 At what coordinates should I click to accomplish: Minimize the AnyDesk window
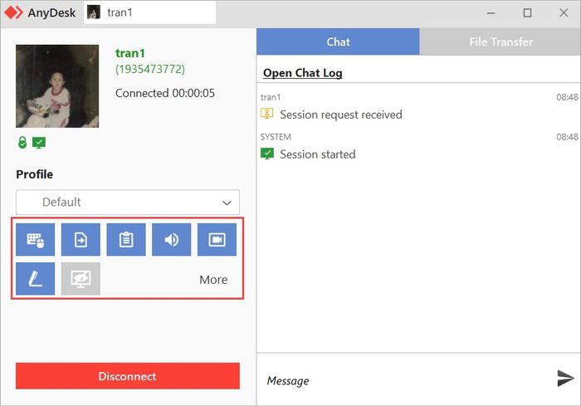[x=491, y=13]
